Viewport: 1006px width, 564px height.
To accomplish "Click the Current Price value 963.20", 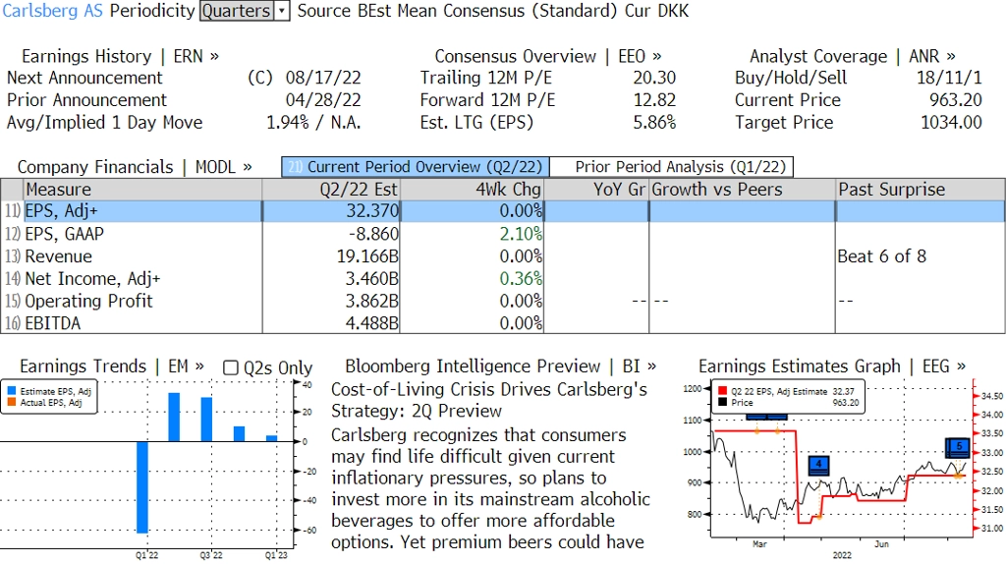I will 955,100.
